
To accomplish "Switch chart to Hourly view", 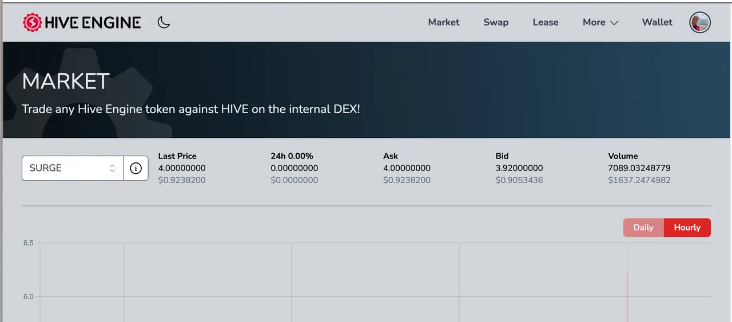I will point(687,228).
